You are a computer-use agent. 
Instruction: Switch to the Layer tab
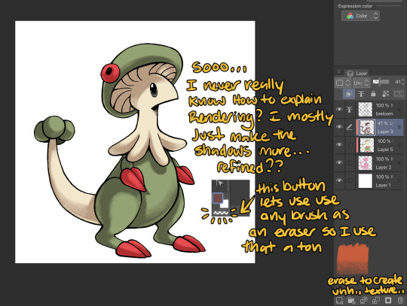click(357, 74)
